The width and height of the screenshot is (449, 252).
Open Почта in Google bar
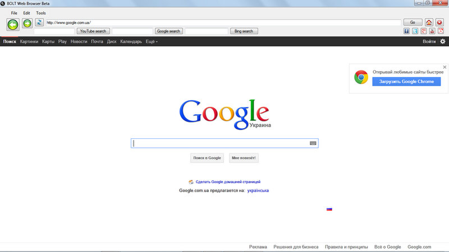point(97,41)
